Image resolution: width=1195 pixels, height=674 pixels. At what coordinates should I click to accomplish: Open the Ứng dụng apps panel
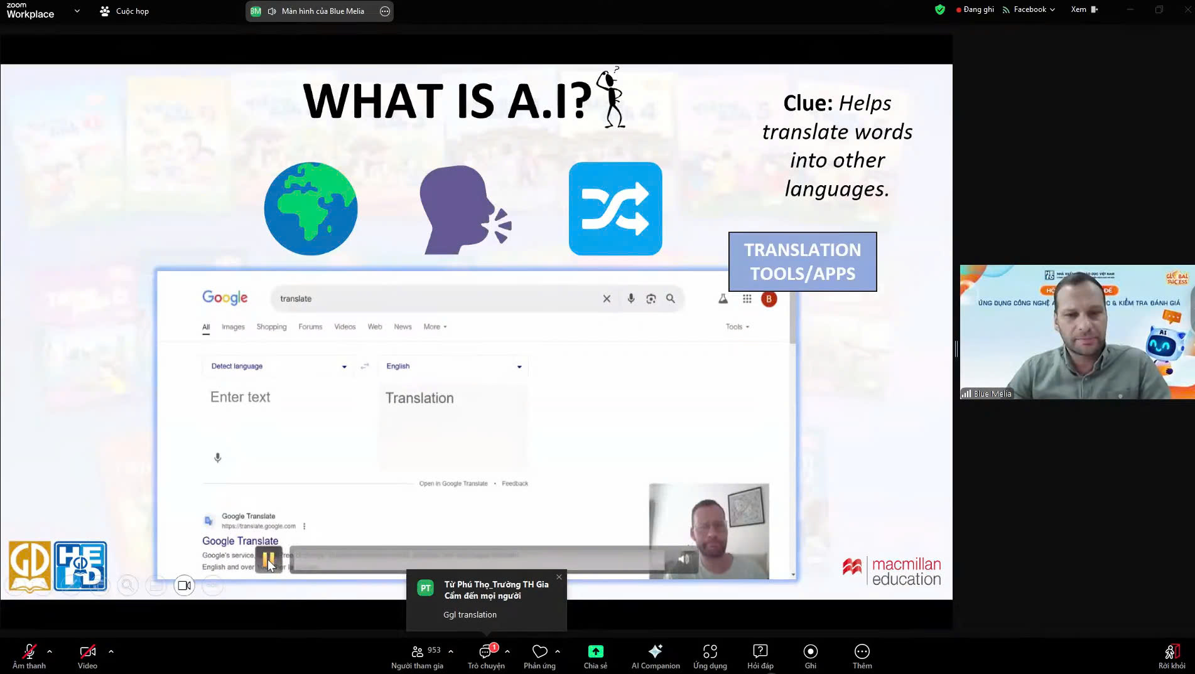(x=710, y=656)
